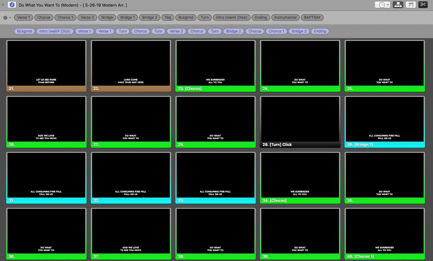
Task: Click slide number 25
Action: [x=385, y=66]
